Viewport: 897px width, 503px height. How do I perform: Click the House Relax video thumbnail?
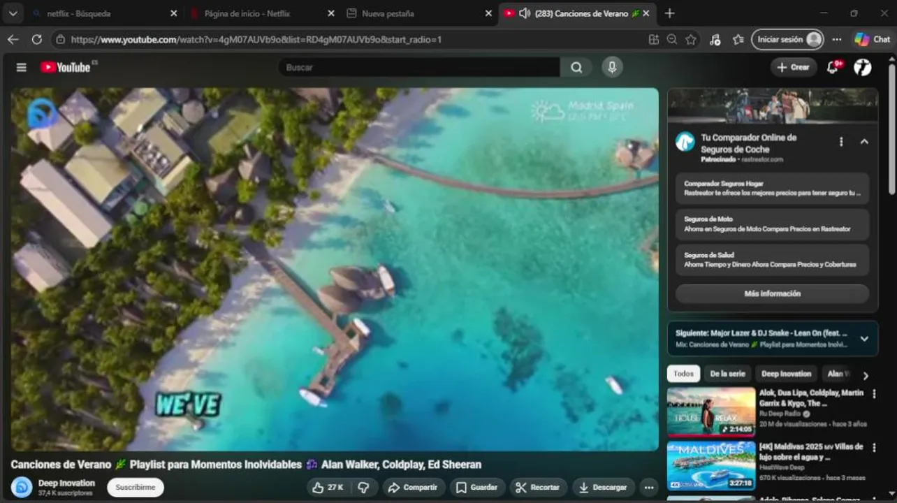tap(710, 412)
